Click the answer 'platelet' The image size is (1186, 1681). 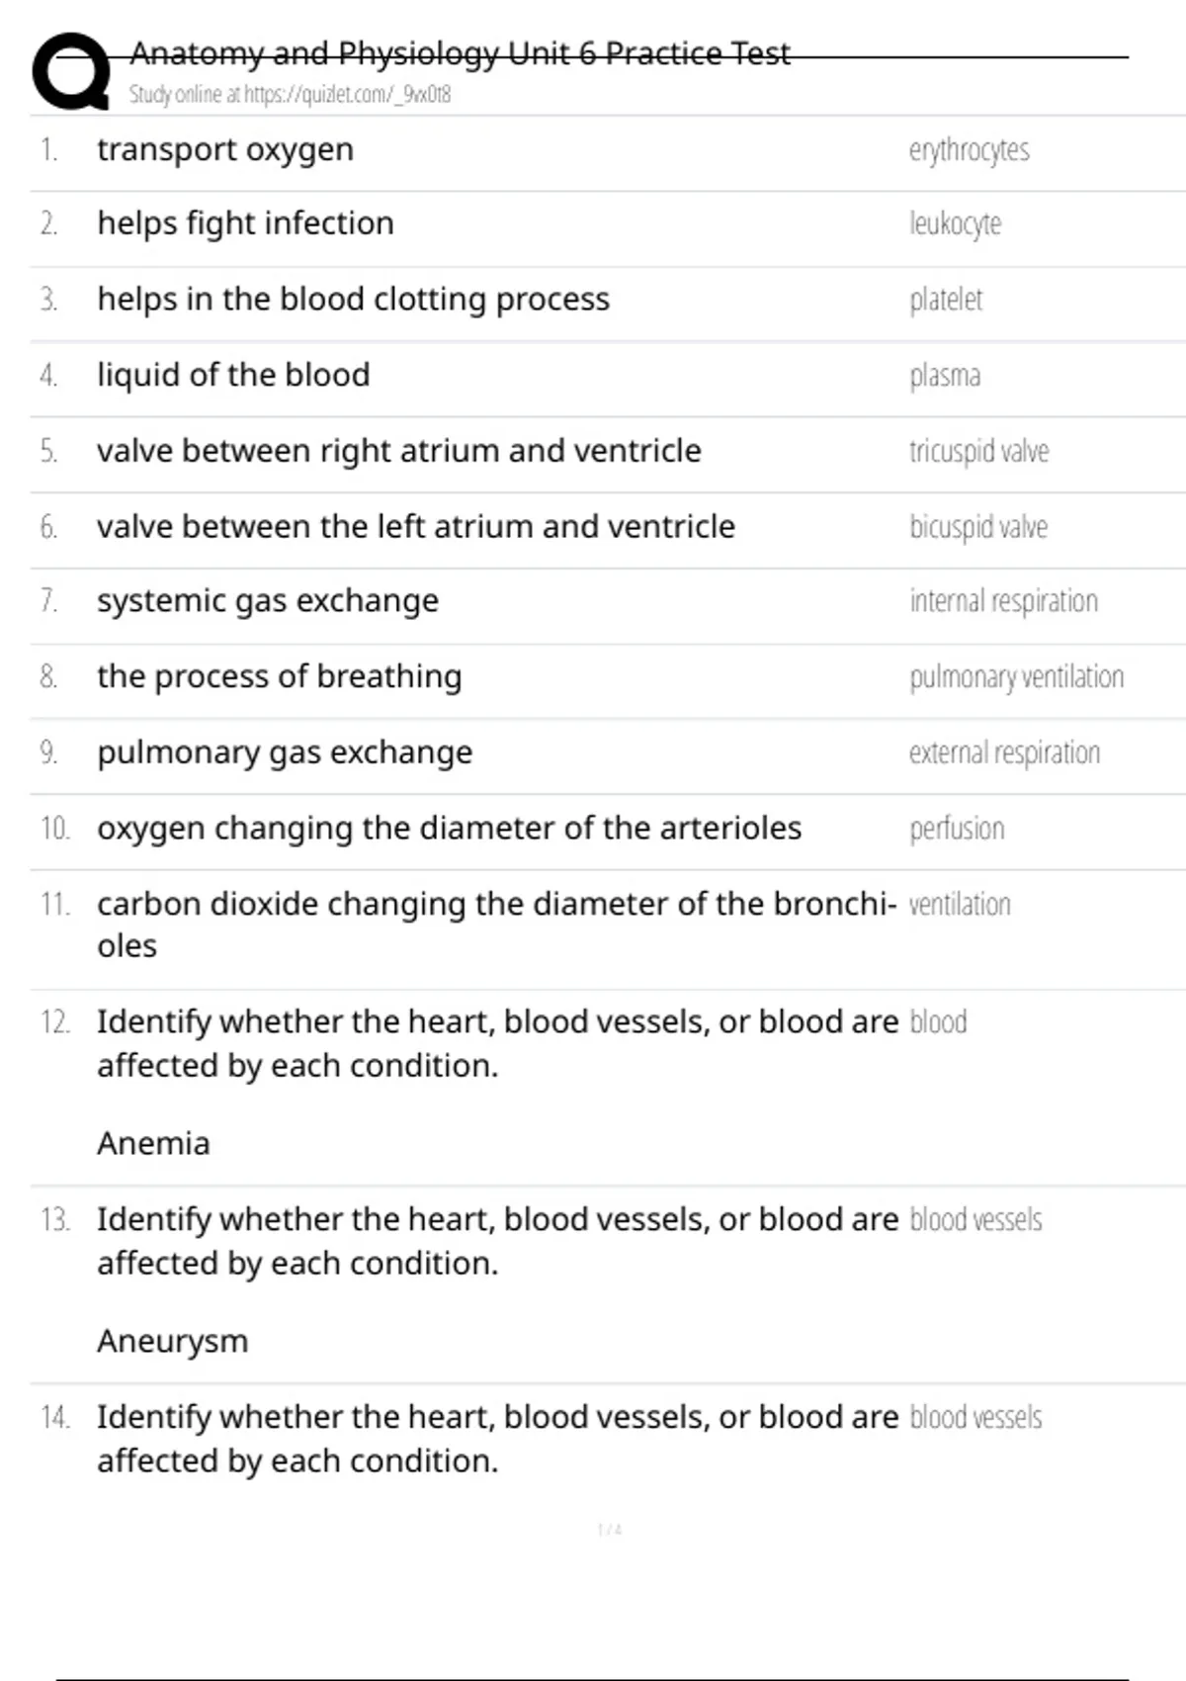tap(946, 300)
